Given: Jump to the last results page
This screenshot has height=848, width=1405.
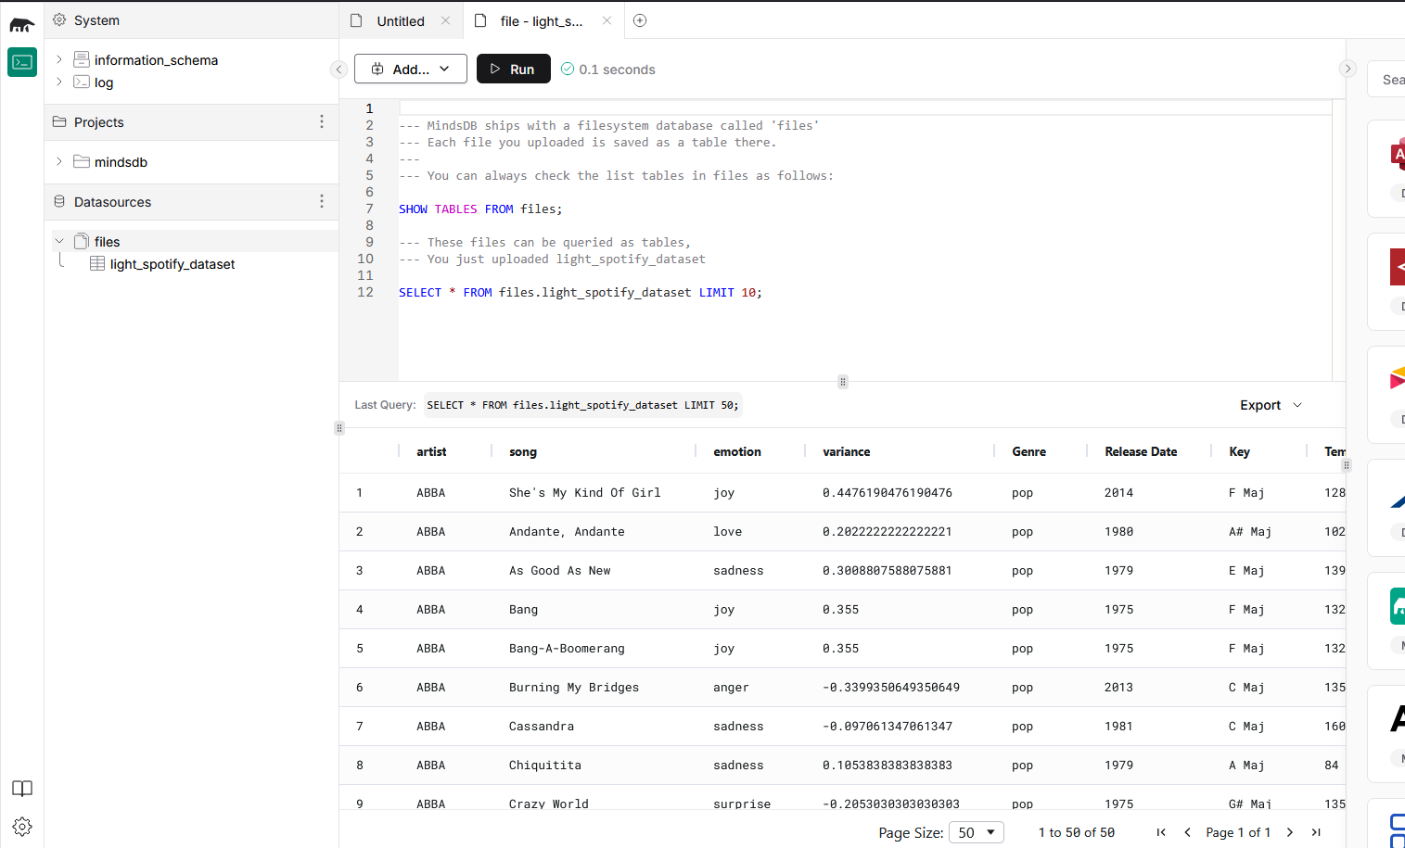Looking at the screenshot, I should coord(1316,832).
